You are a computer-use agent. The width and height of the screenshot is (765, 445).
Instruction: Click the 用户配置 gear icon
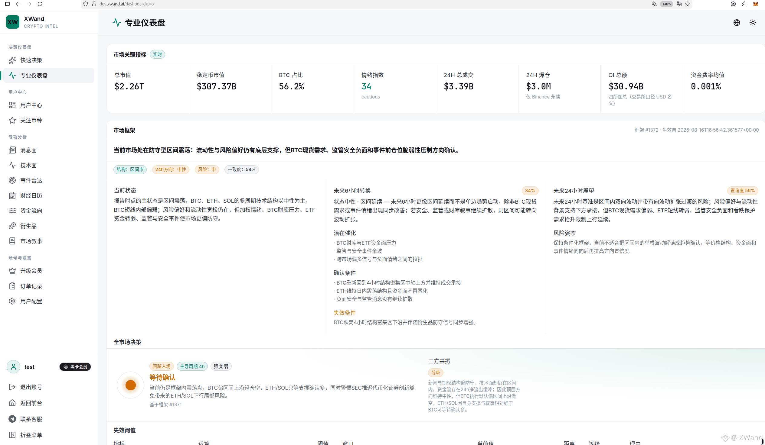[x=12, y=301]
